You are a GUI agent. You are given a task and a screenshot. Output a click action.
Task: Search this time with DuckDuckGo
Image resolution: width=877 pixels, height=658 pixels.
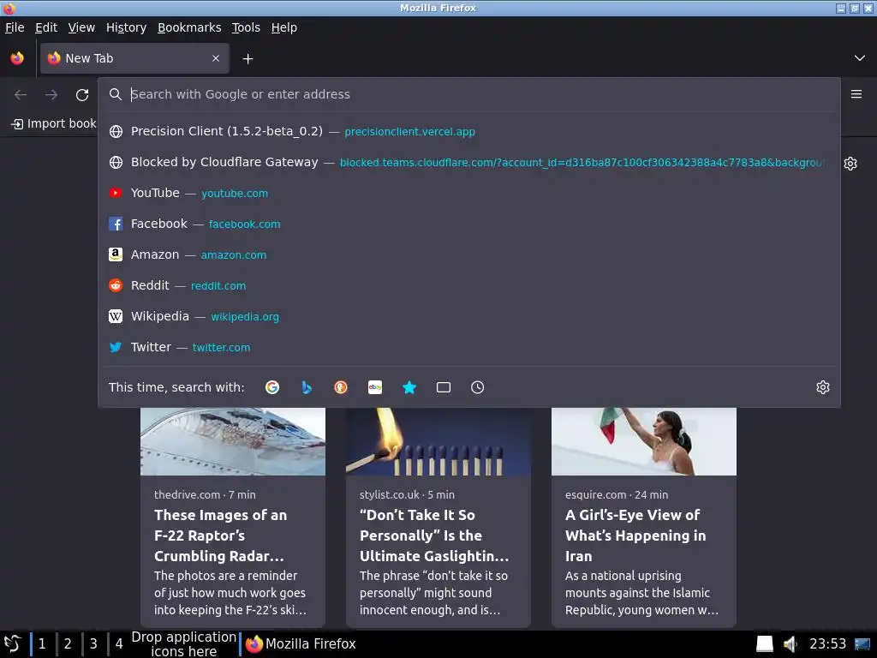pos(341,387)
